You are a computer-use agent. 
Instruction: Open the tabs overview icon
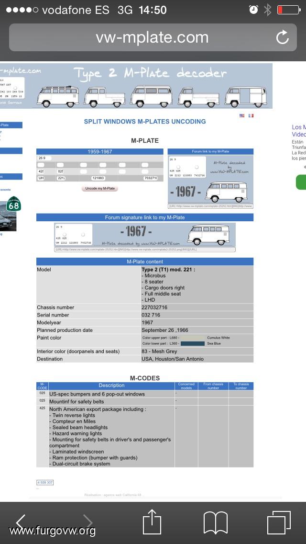coord(279,522)
